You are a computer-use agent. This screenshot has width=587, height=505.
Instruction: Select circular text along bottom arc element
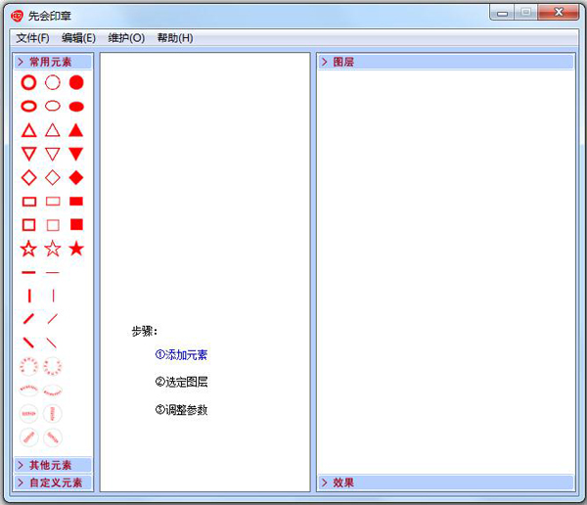[53, 366]
